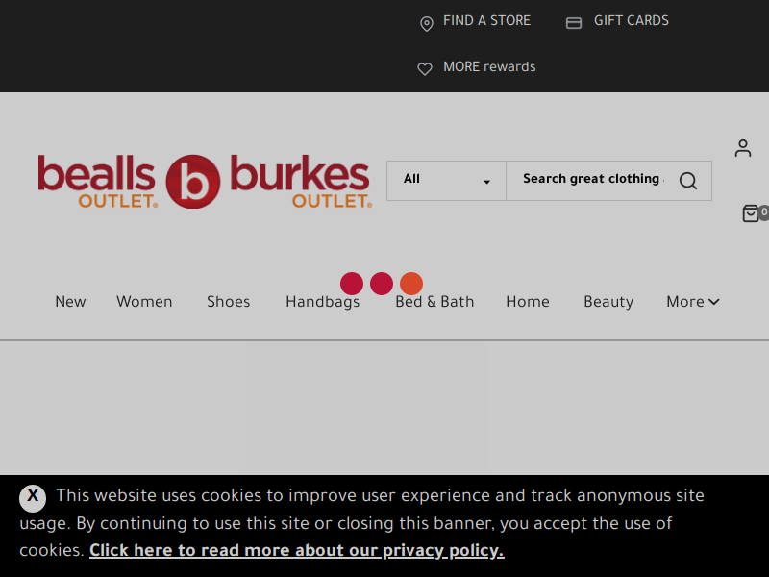
Task: Open the Handbags menu item
Action: pos(323,302)
